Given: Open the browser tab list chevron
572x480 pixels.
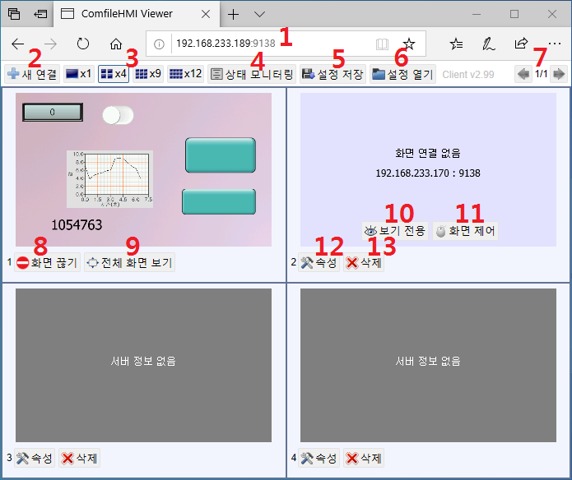Looking at the screenshot, I should tap(259, 14).
